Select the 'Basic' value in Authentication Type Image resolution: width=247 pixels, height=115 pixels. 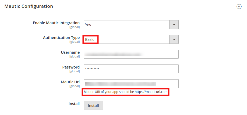90,39
